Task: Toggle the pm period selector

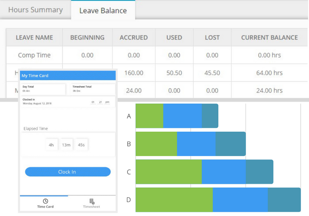Action: pyautogui.click(x=108, y=102)
